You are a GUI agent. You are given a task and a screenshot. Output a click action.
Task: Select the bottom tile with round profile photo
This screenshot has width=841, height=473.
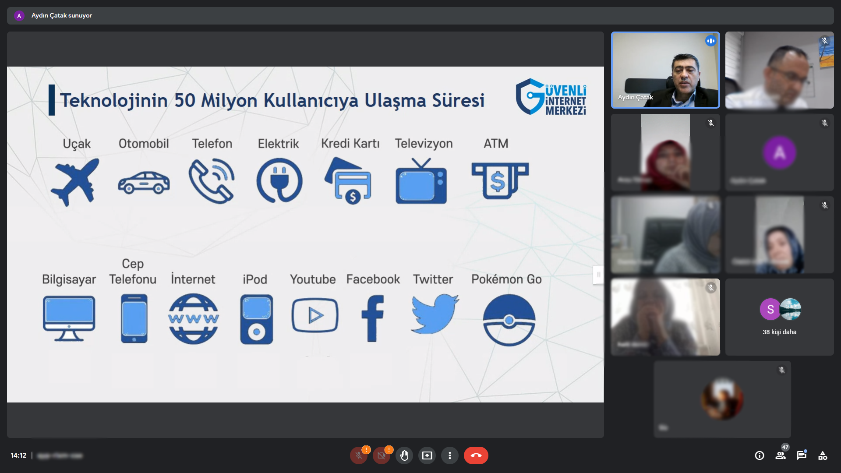pyautogui.click(x=723, y=399)
